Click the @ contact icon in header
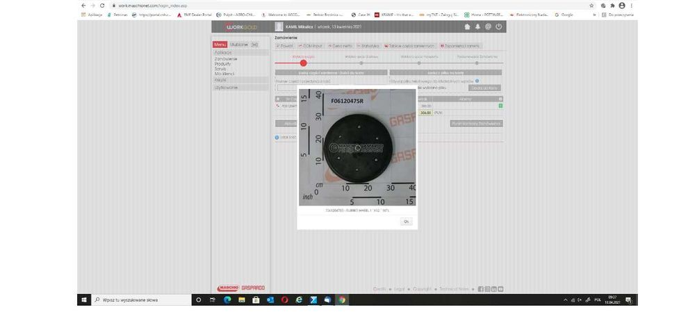 click(x=488, y=26)
